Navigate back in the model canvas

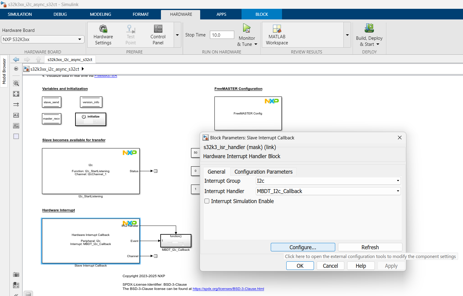click(16, 60)
